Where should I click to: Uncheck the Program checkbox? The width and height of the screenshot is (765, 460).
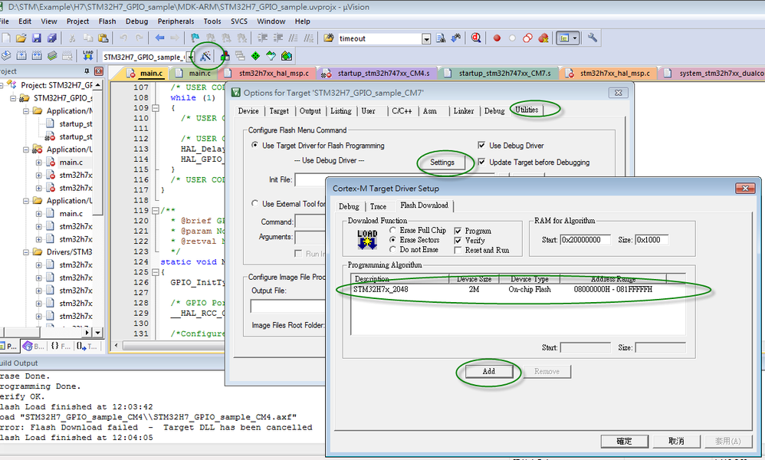pos(458,231)
